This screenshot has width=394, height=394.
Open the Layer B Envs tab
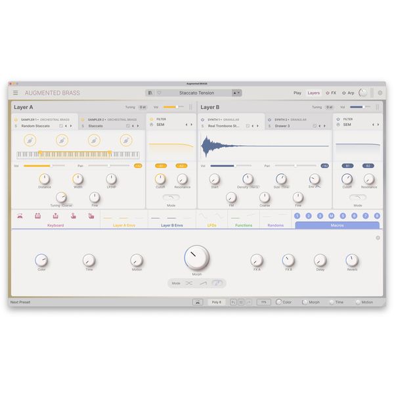(172, 225)
